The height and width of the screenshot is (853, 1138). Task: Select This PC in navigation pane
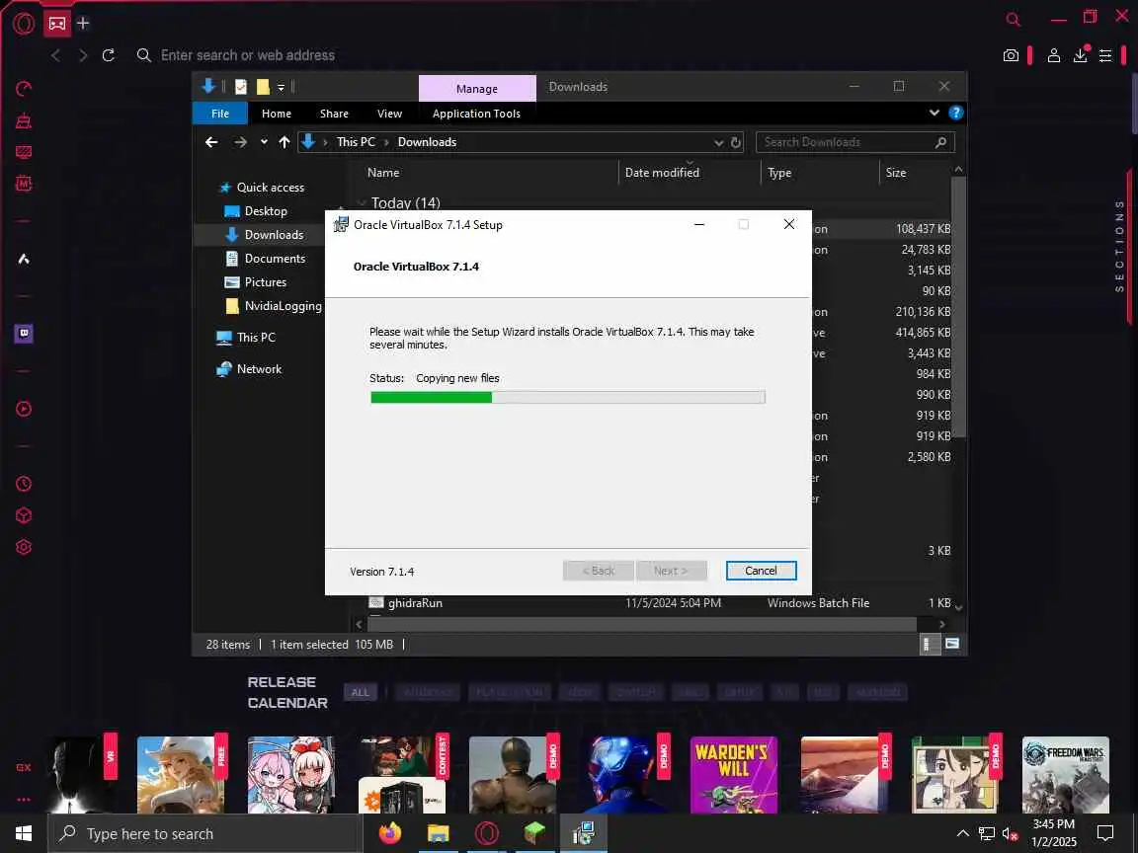(x=256, y=338)
